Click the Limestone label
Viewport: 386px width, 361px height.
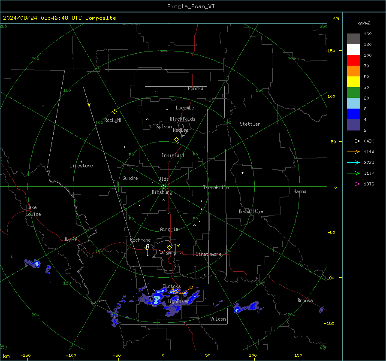(81, 166)
